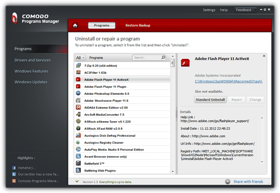Select Programs in the left sidebar
280x193 pixels.
coord(23,49)
